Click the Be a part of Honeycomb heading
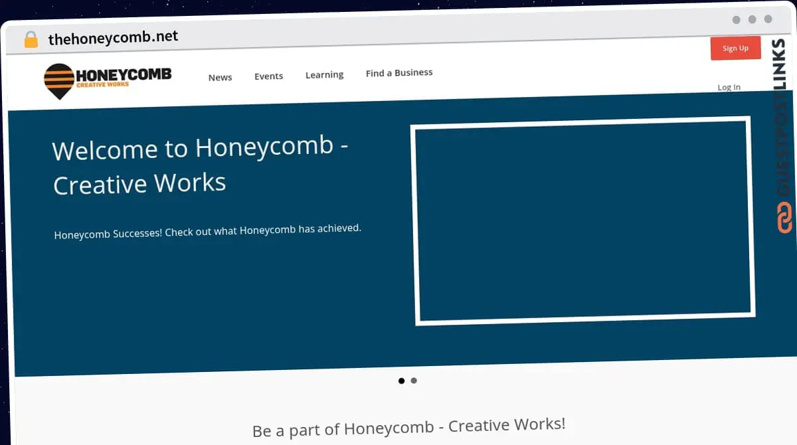 (x=408, y=427)
